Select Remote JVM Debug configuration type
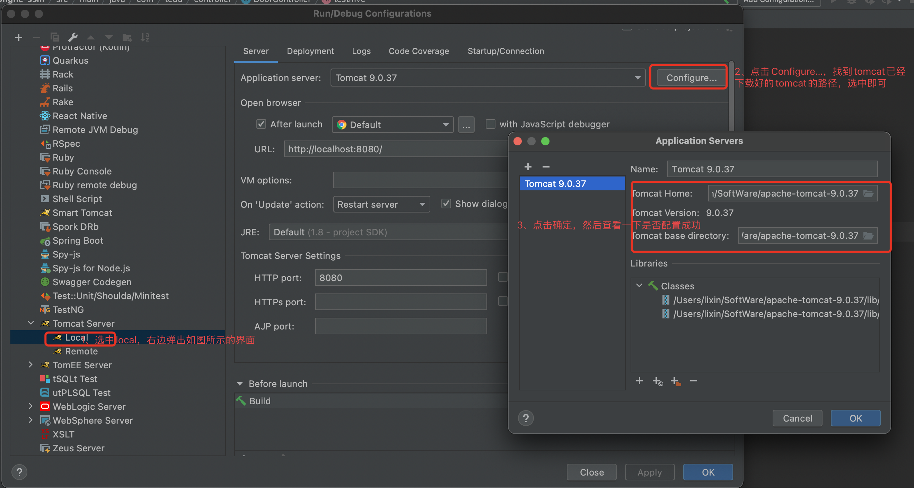 click(95, 130)
